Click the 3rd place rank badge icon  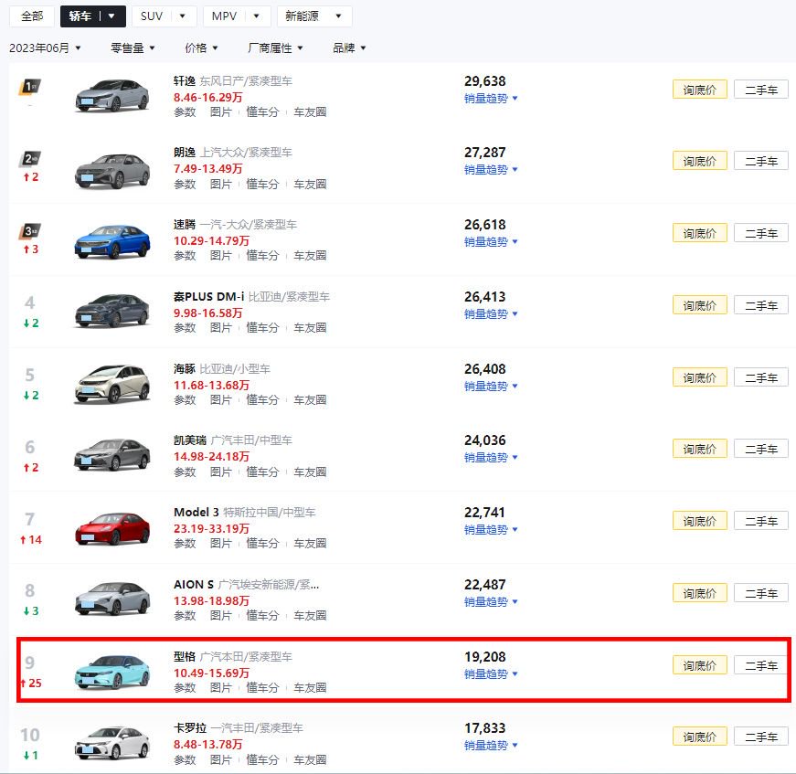[x=30, y=231]
